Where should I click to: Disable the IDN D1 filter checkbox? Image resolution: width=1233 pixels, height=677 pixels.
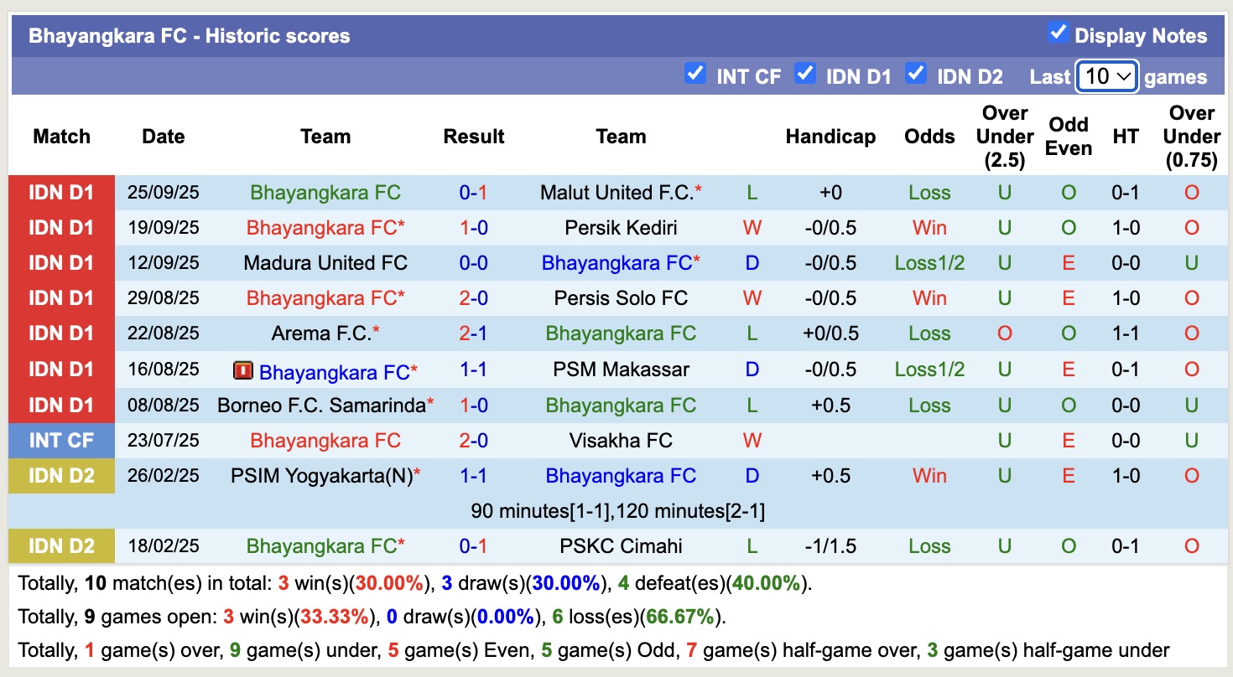click(805, 74)
